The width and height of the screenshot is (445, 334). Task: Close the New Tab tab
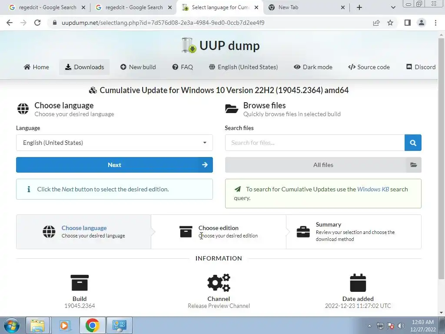click(x=342, y=7)
